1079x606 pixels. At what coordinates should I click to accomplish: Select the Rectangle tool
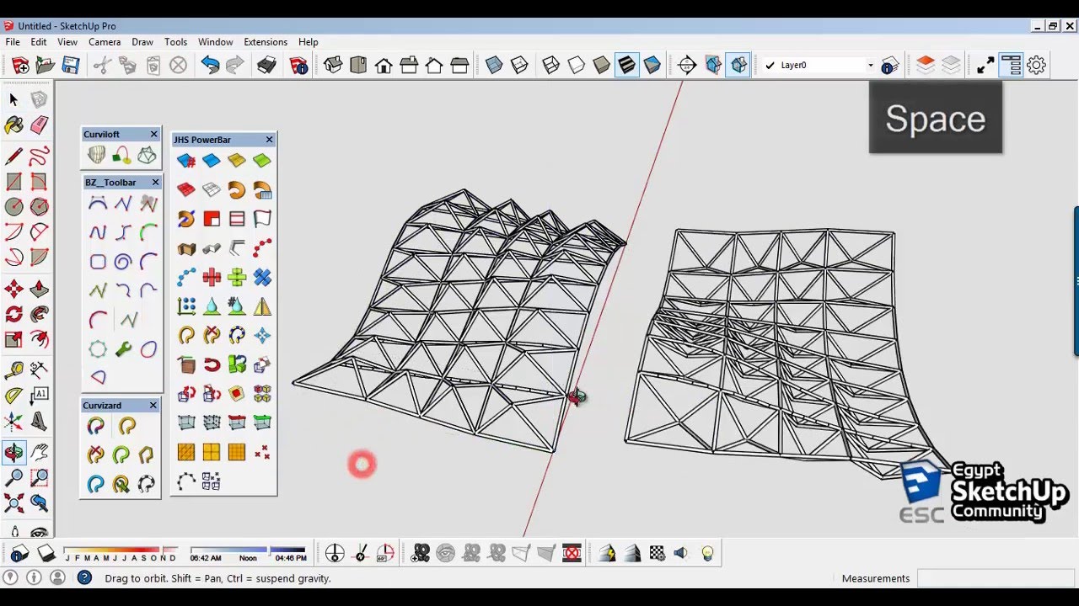point(13,182)
